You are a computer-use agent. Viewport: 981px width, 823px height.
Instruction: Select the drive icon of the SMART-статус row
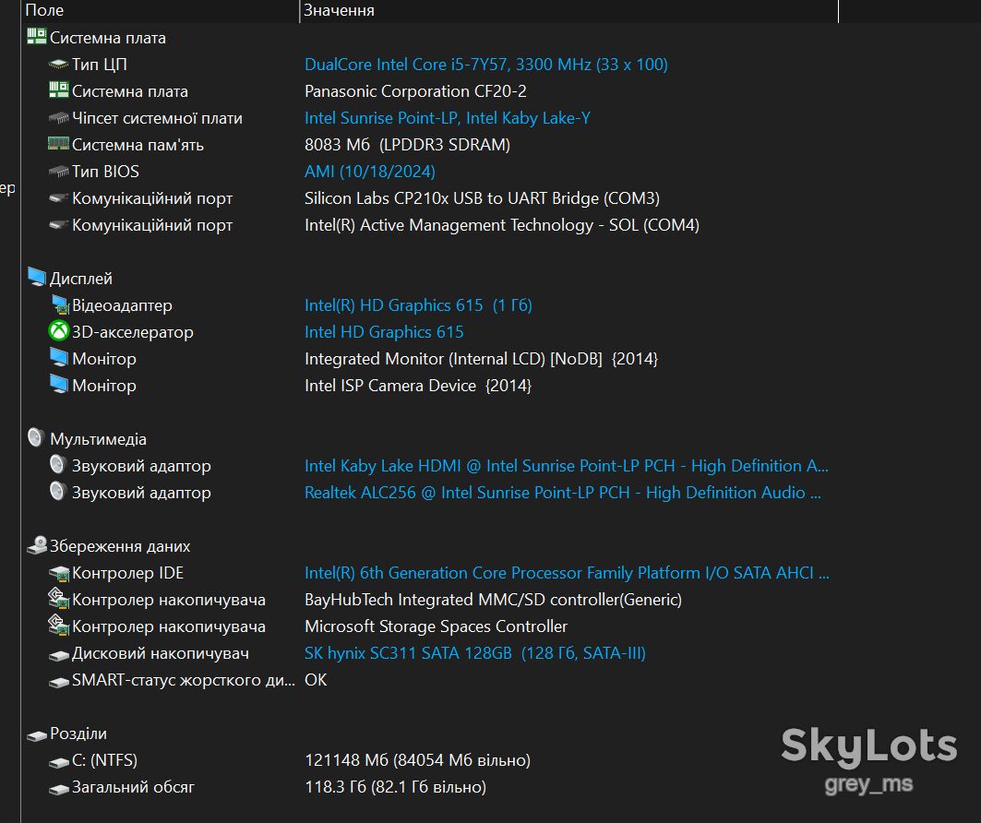(59, 681)
